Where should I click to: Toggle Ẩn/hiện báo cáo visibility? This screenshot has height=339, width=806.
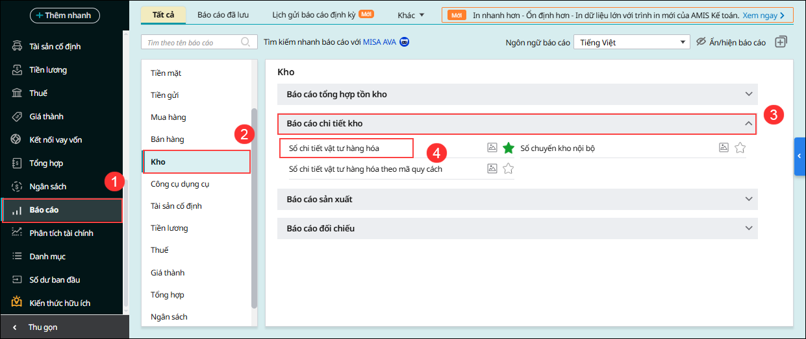tap(731, 42)
